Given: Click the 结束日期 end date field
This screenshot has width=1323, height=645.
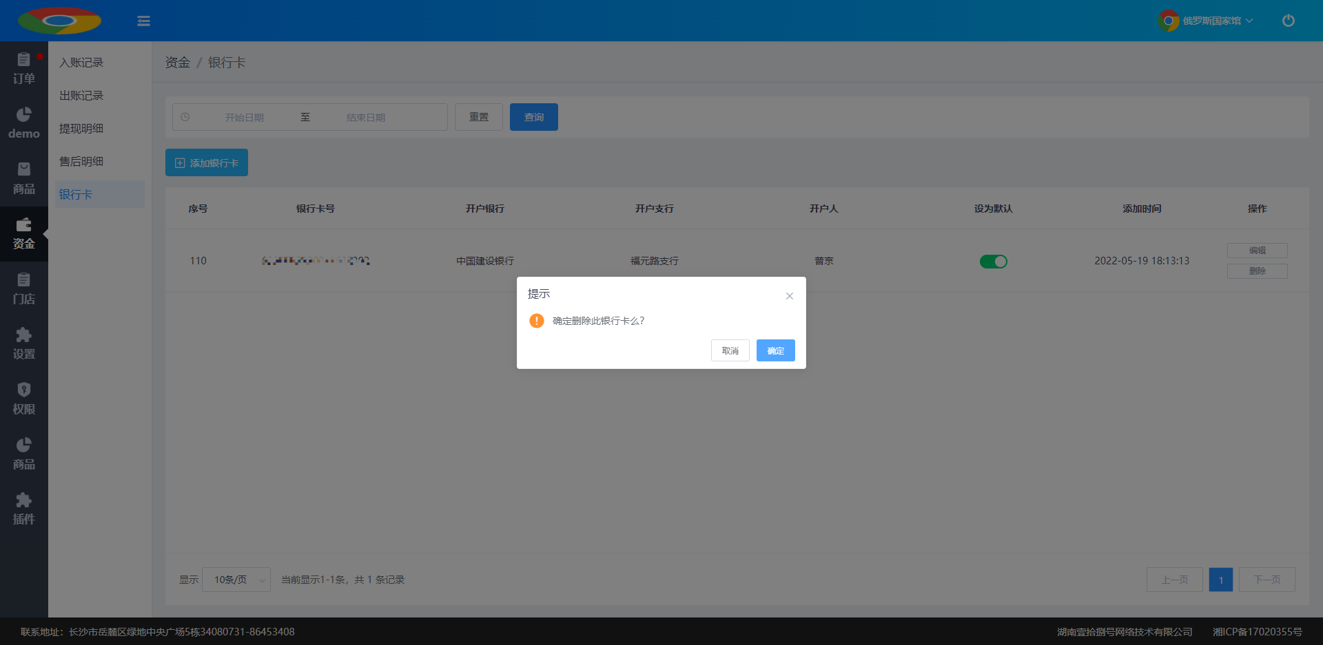Looking at the screenshot, I should point(366,118).
